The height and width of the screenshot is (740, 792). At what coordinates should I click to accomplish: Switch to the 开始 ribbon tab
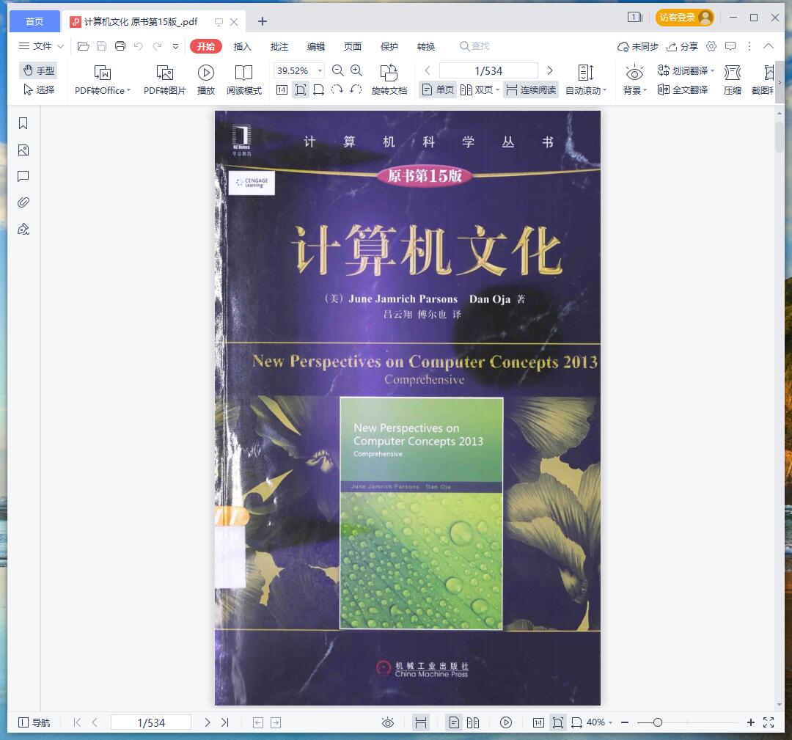point(205,46)
